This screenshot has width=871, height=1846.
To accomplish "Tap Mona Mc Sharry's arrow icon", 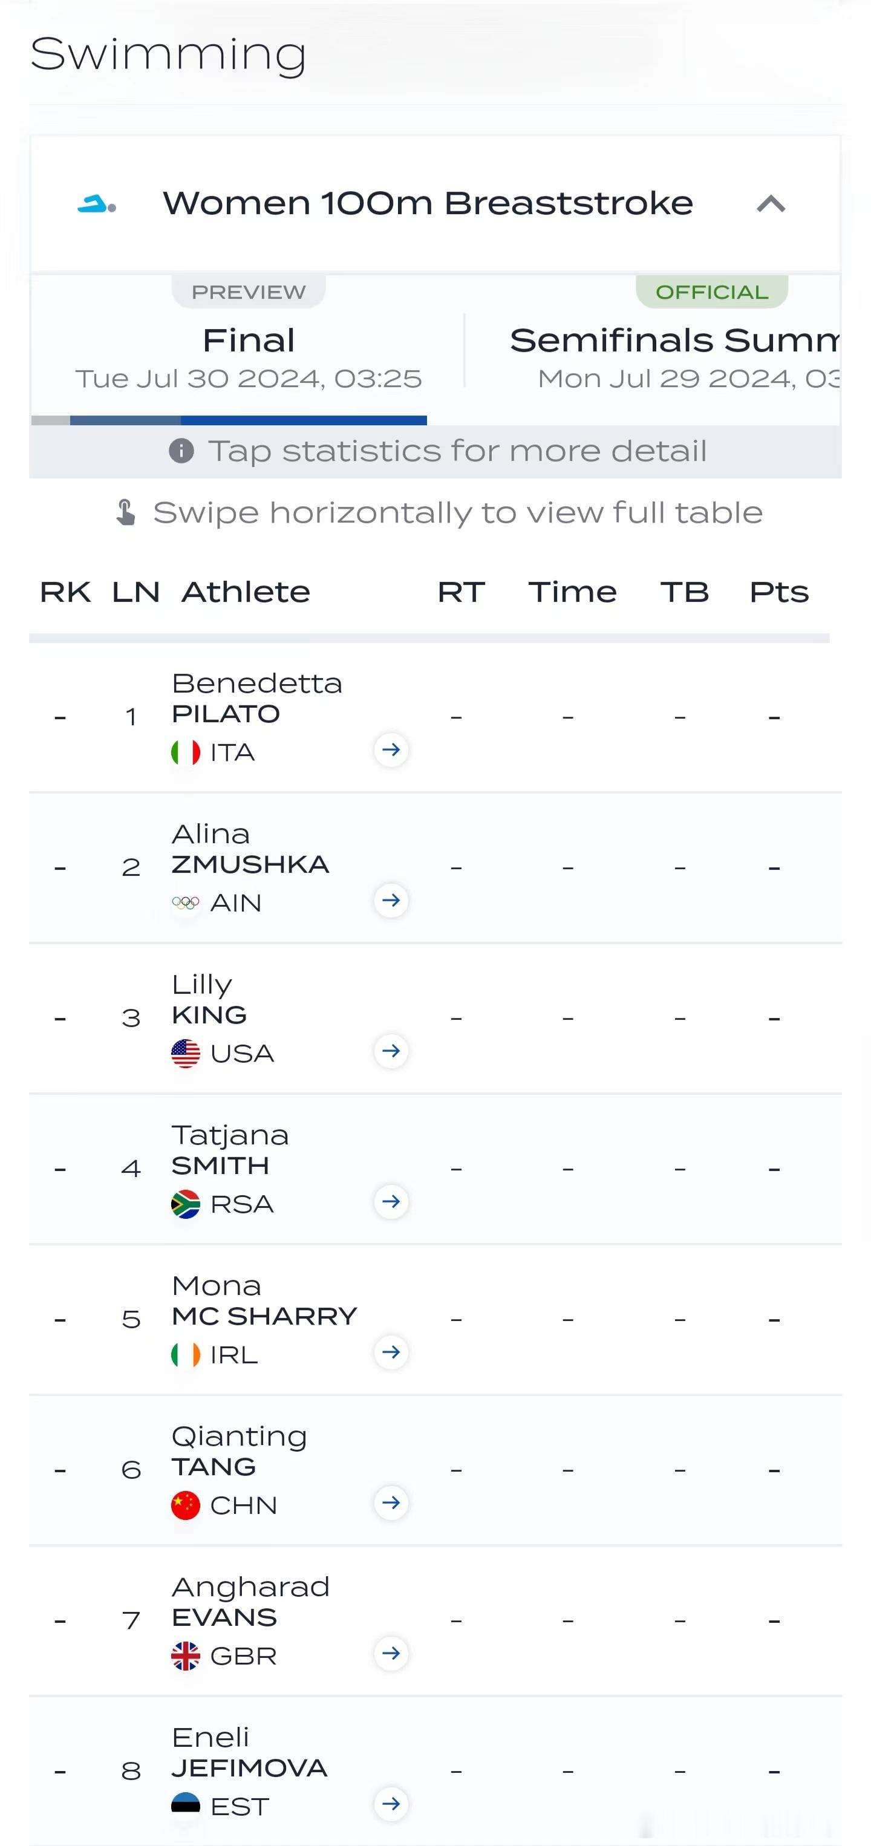I will coord(391,1351).
